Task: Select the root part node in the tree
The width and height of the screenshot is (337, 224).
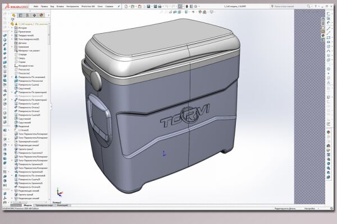Action: click(x=30, y=24)
